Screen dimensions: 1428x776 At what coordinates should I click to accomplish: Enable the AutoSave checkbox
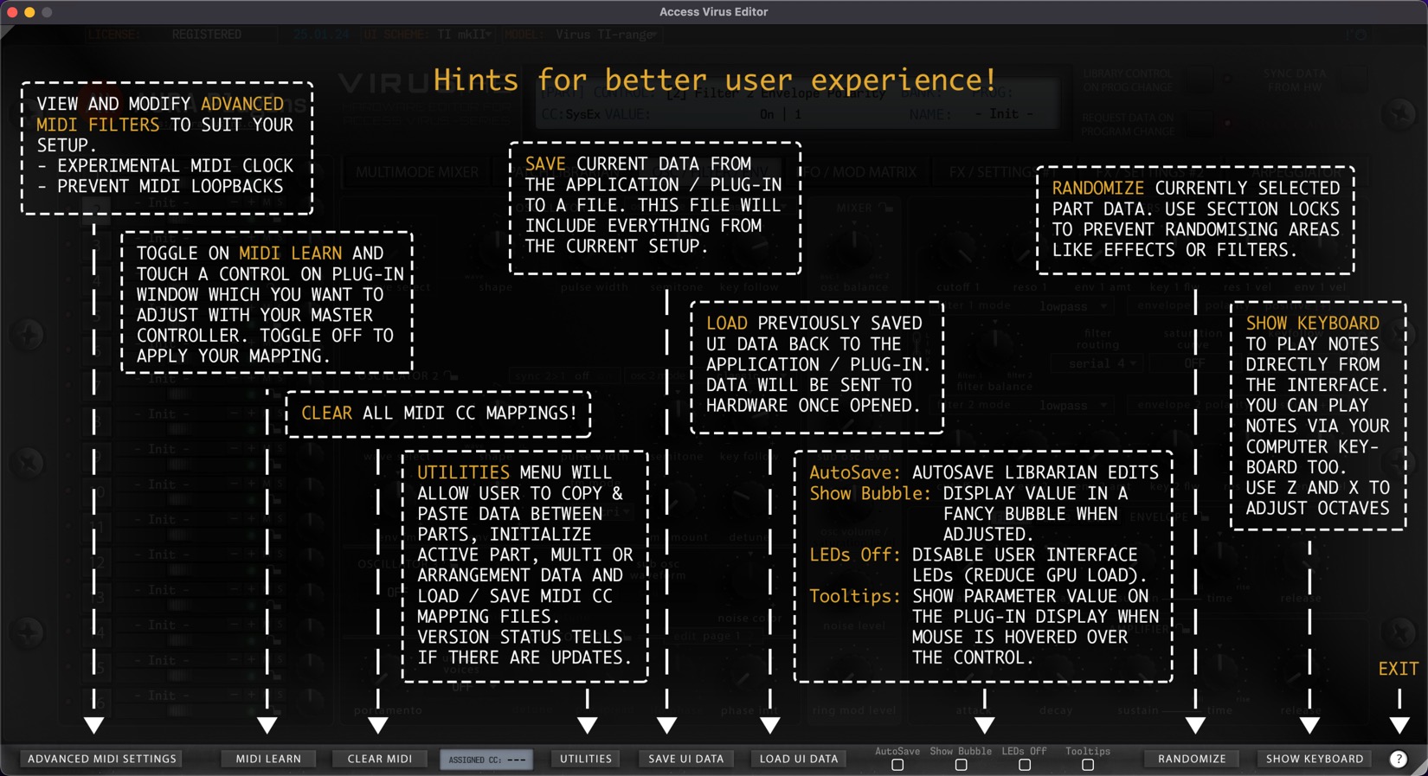(897, 765)
